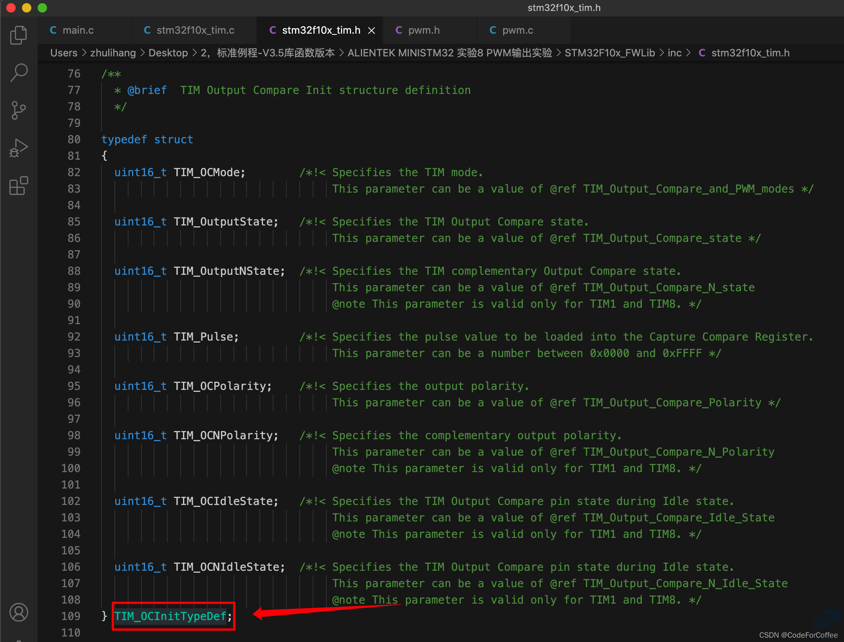Click the stm32f10x_tim.h file breadcrumb

click(750, 53)
